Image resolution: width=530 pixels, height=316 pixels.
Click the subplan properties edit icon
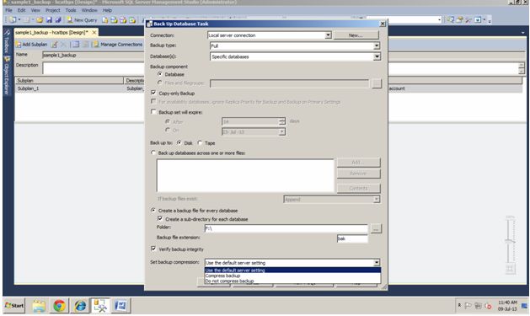pos(54,45)
